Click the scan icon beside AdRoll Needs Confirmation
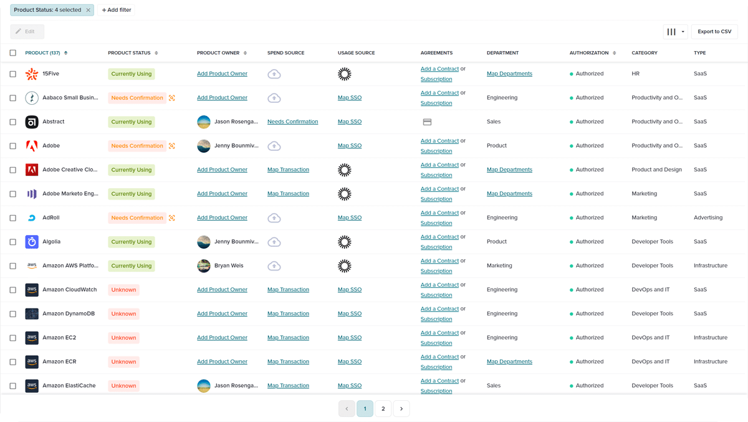This screenshot has height=422, width=748. point(172,218)
